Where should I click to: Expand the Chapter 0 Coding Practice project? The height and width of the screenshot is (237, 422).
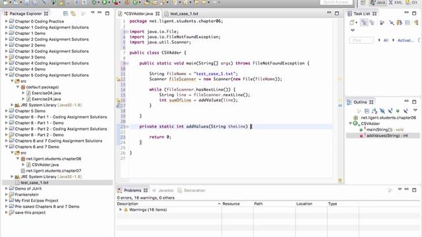click(x=7, y=21)
